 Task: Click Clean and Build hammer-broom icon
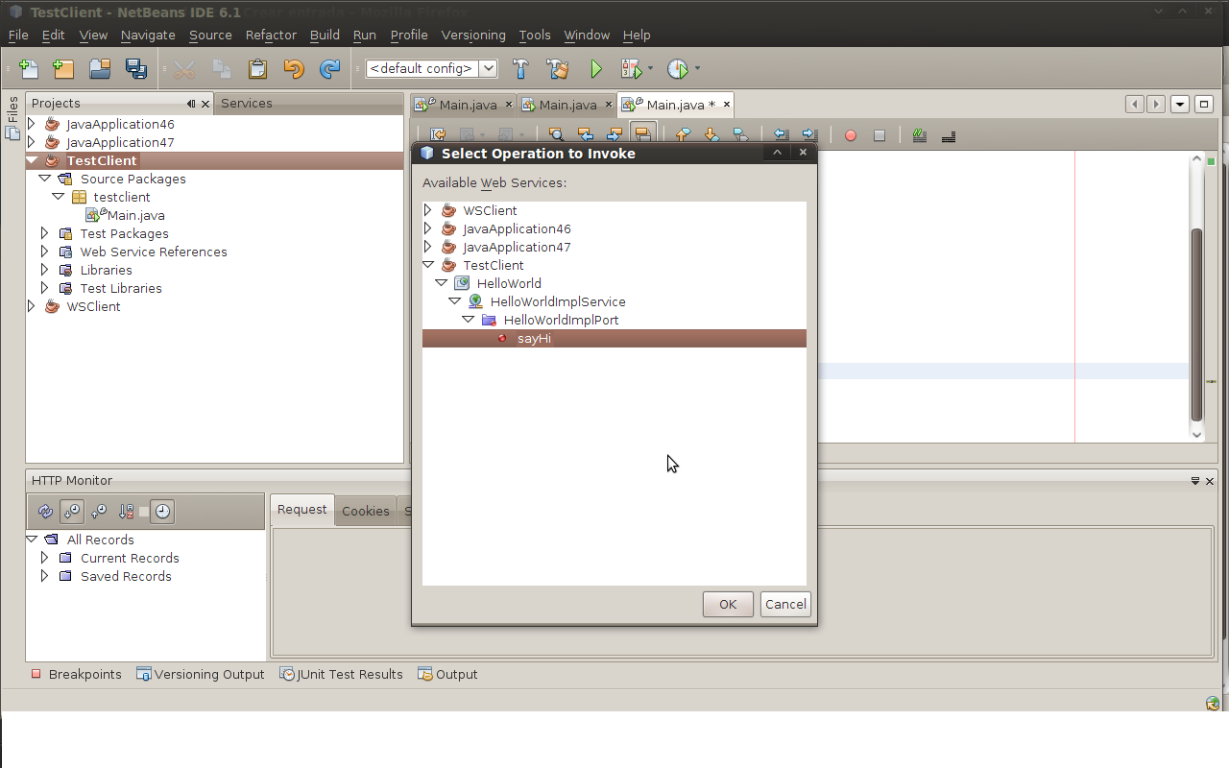557,69
